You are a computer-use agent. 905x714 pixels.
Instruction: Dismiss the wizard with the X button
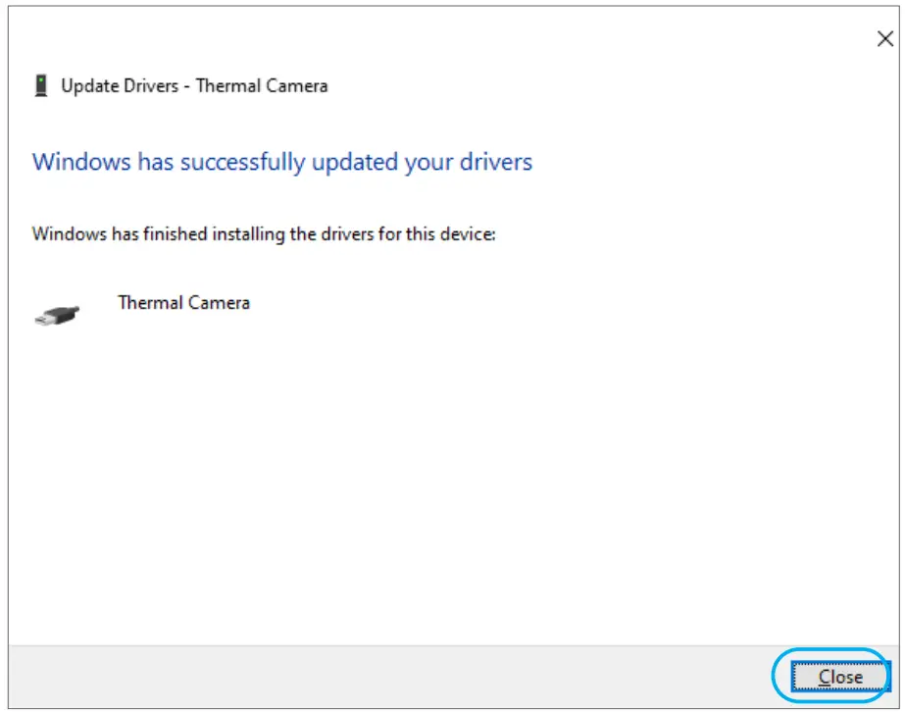pyautogui.click(x=885, y=39)
